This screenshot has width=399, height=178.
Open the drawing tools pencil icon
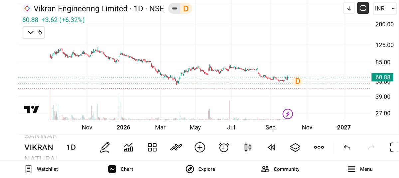pos(105,147)
